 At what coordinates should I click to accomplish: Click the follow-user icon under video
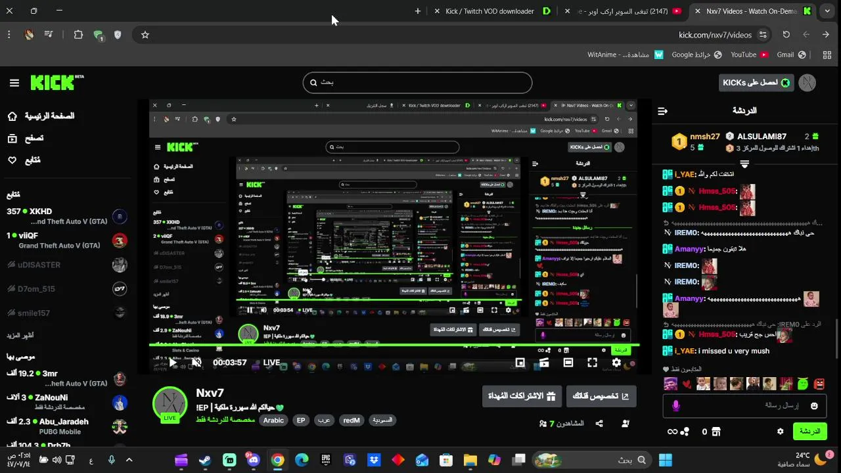tap(625, 424)
